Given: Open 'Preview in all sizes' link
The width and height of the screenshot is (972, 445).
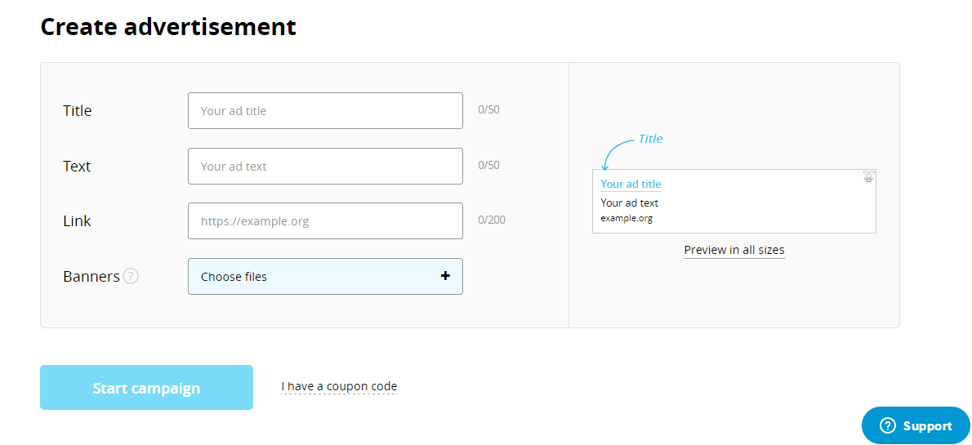Looking at the screenshot, I should tap(733, 250).
